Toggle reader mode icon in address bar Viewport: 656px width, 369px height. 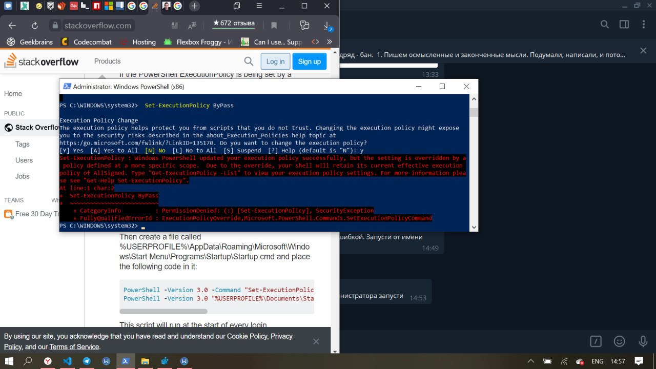[175, 26]
